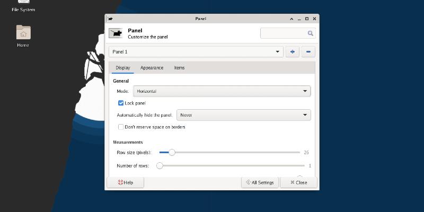The height and width of the screenshot is (212, 424).
Task: Open the Mode dropdown showing Horizontal
Action: coord(220,91)
